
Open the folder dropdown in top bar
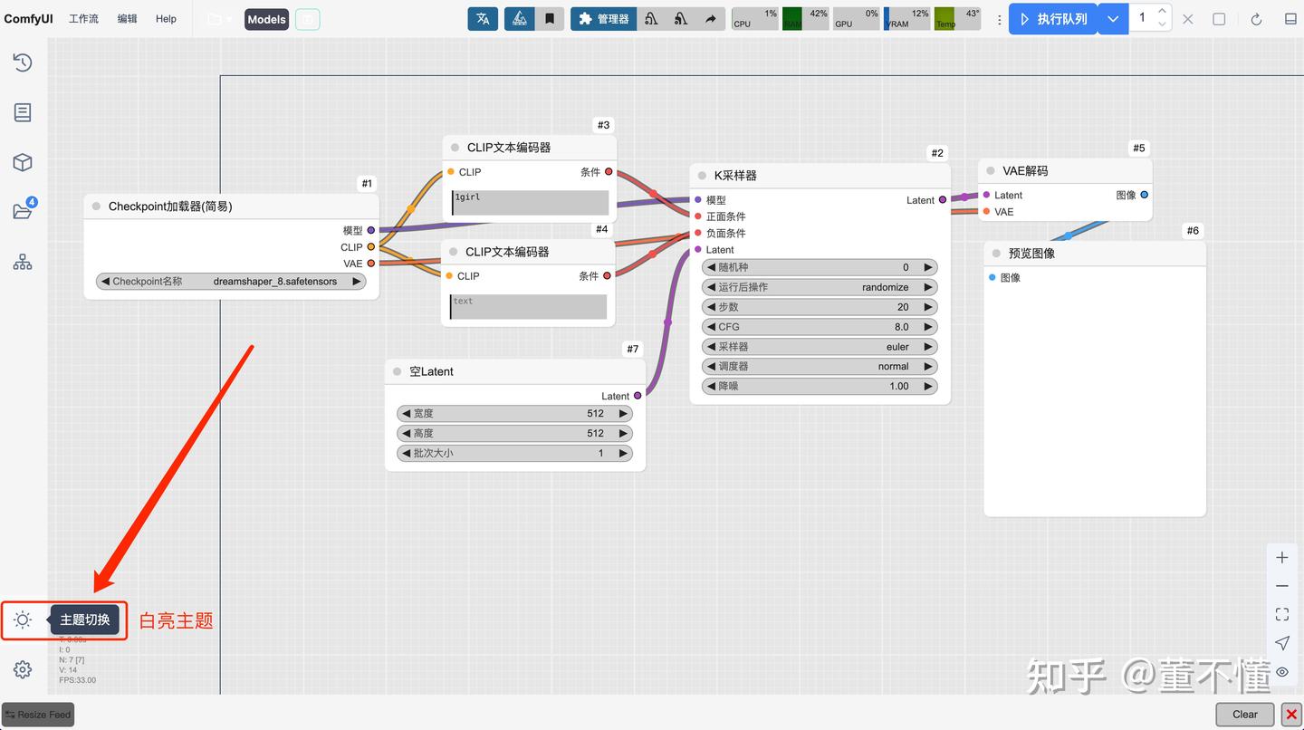tap(220, 19)
